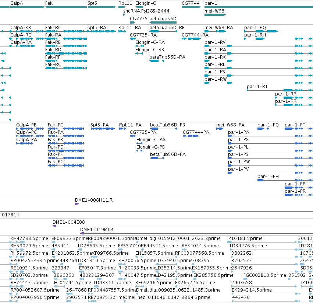
Task: Select snoRNA:Psi28S-2444 feature
Action: [x=124, y=15]
